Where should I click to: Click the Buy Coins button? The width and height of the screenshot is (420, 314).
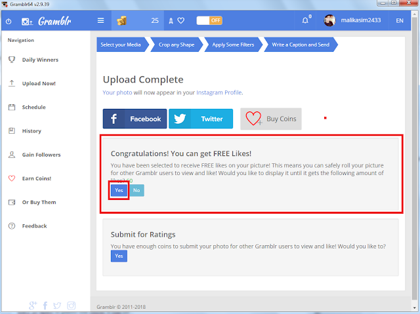[271, 119]
